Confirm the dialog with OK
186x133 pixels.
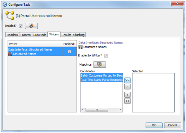pos(154,125)
